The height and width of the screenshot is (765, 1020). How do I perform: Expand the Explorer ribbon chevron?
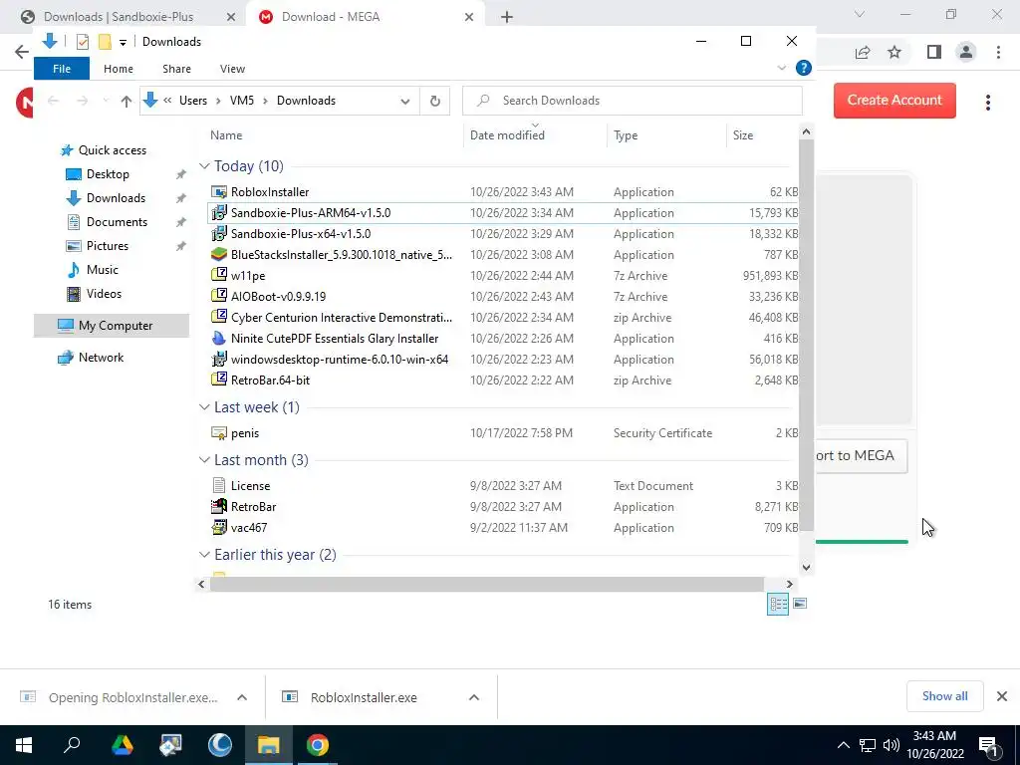782,68
